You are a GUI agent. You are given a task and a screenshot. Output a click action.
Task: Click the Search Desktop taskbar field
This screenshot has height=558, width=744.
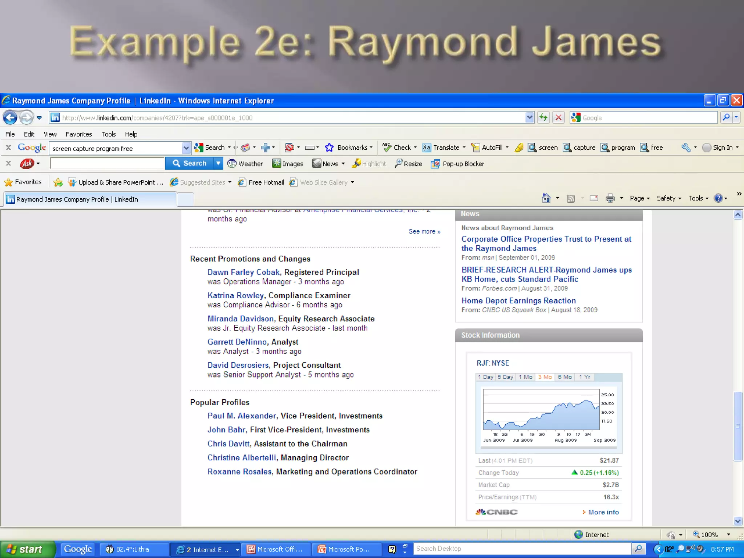click(x=522, y=549)
